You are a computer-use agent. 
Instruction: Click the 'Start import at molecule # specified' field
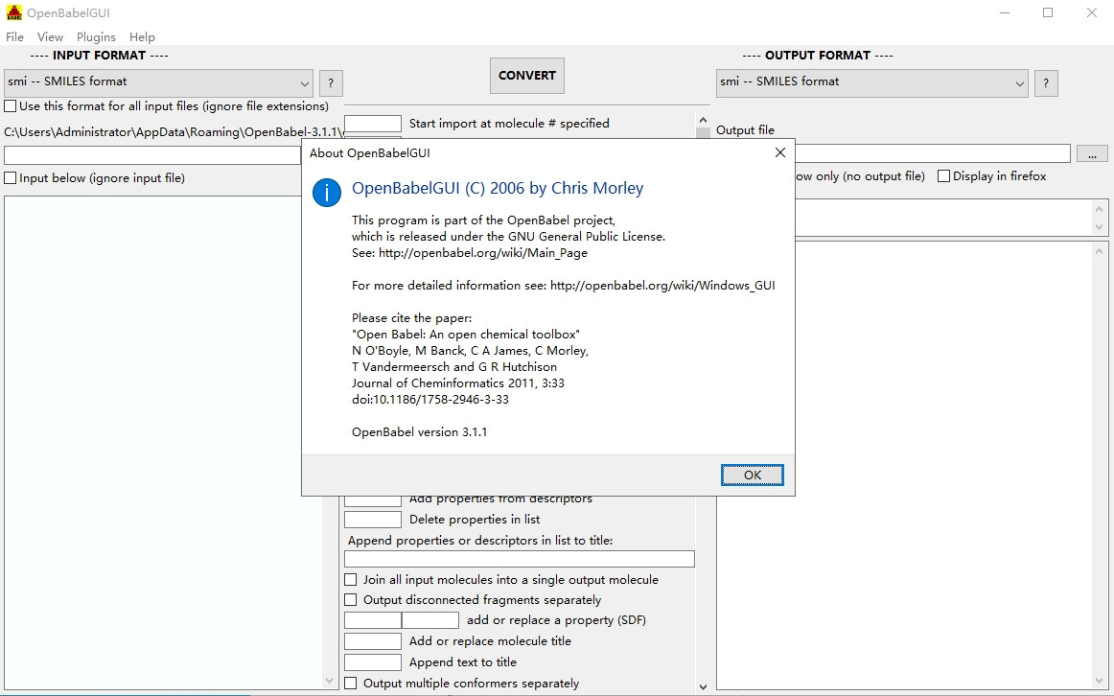coord(373,124)
